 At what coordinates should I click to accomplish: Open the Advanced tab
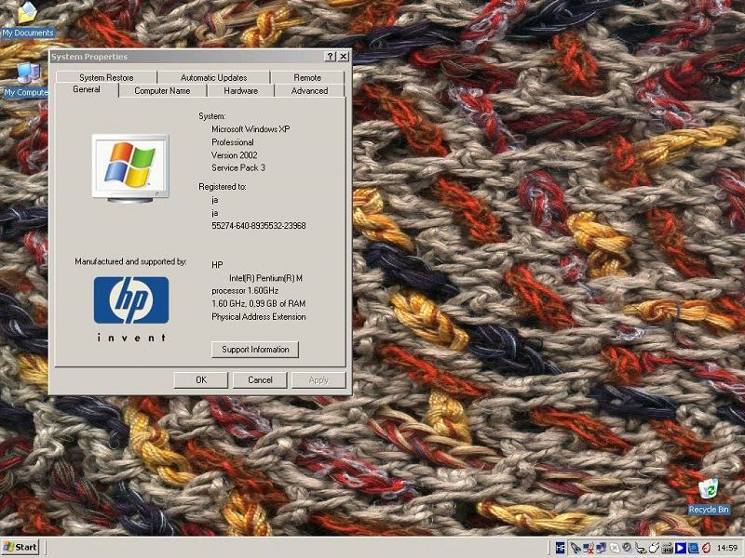point(309,91)
